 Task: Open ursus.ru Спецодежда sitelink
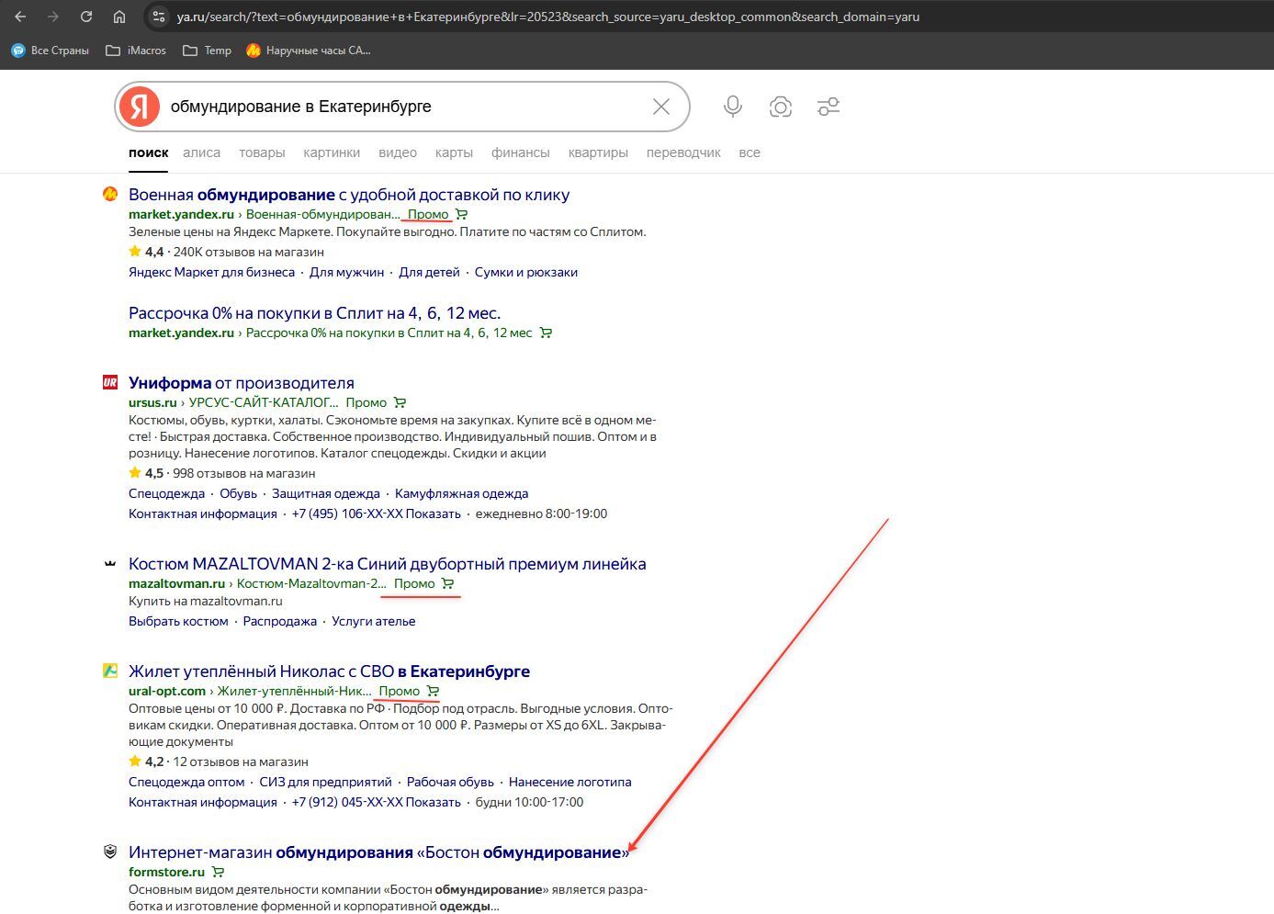coord(166,493)
